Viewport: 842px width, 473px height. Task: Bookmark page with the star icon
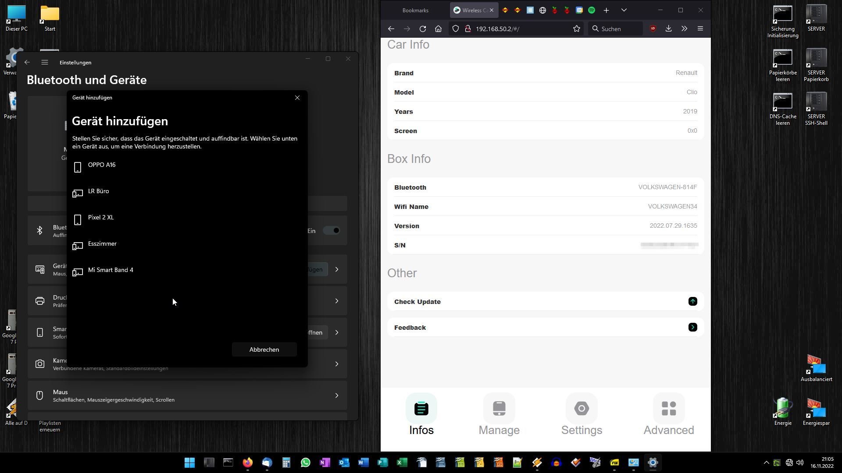576,29
